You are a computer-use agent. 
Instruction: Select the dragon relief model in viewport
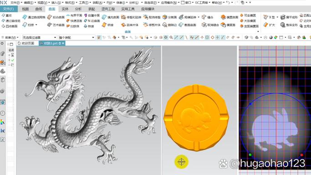[90, 105]
